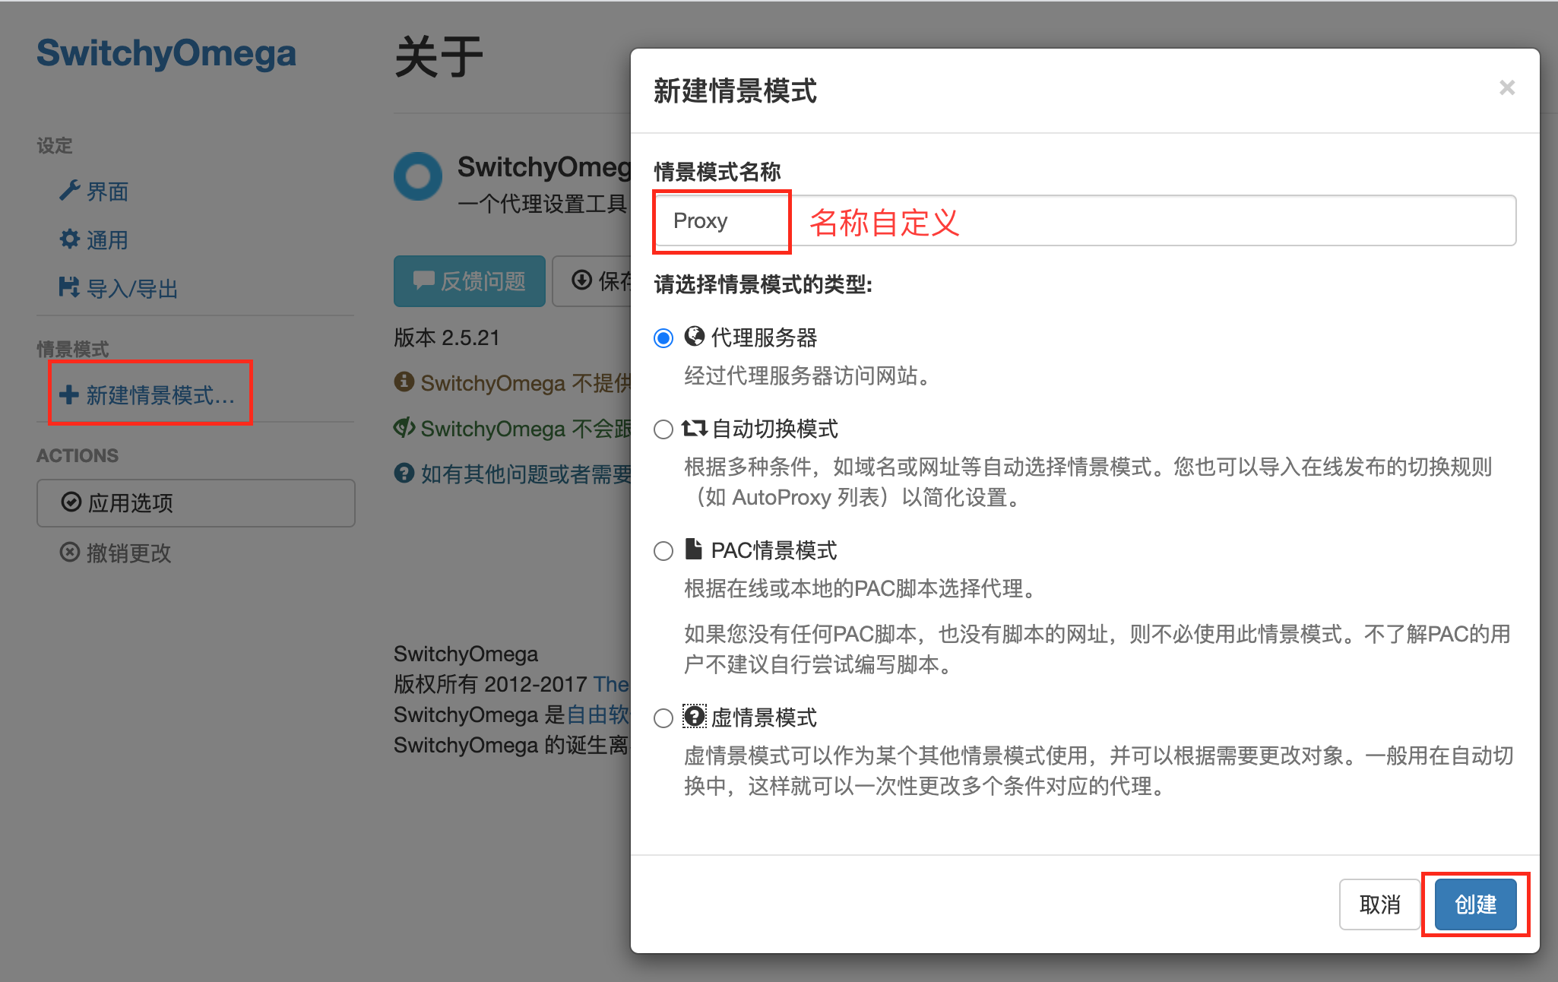Select the 自动切换模式 radio button
Image resolution: width=1558 pixels, height=982 pixels.
663,429
